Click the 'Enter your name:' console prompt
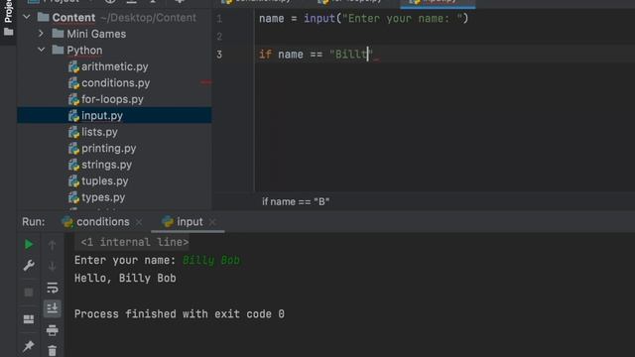Screen dimensions: 635x357 point(125,260)
